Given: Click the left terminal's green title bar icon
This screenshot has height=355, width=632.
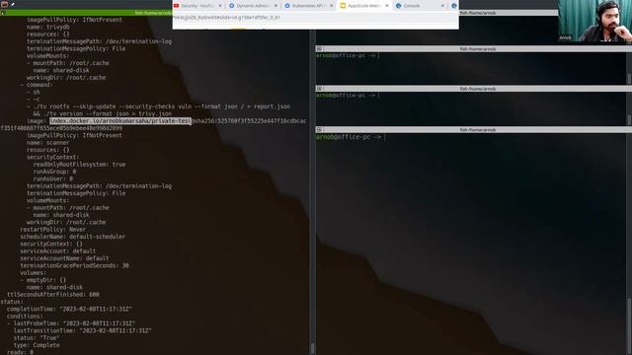Looking at the screenshot, I should (x=3, y=13).
